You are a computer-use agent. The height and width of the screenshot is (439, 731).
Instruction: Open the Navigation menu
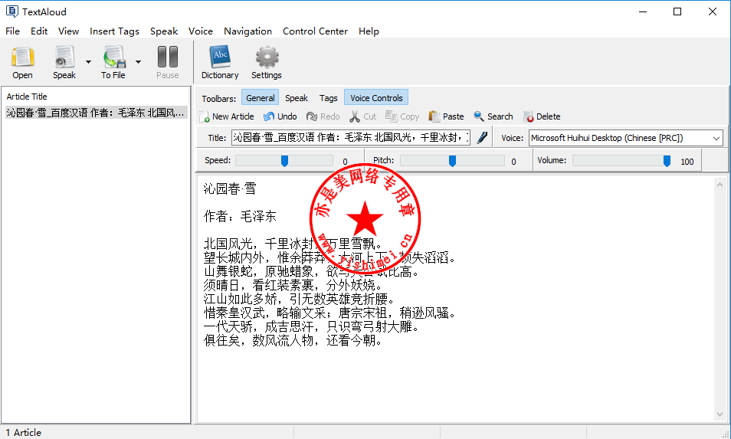[x=247, y=31]
